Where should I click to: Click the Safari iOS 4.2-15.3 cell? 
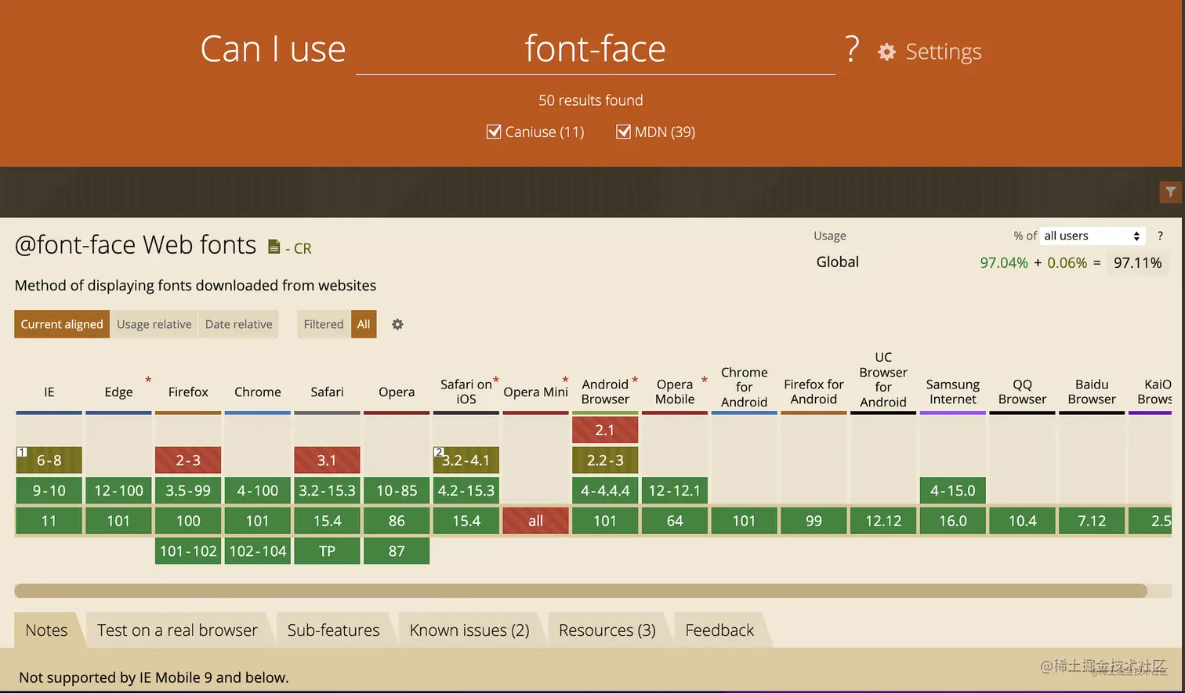[x=466, y=491]
